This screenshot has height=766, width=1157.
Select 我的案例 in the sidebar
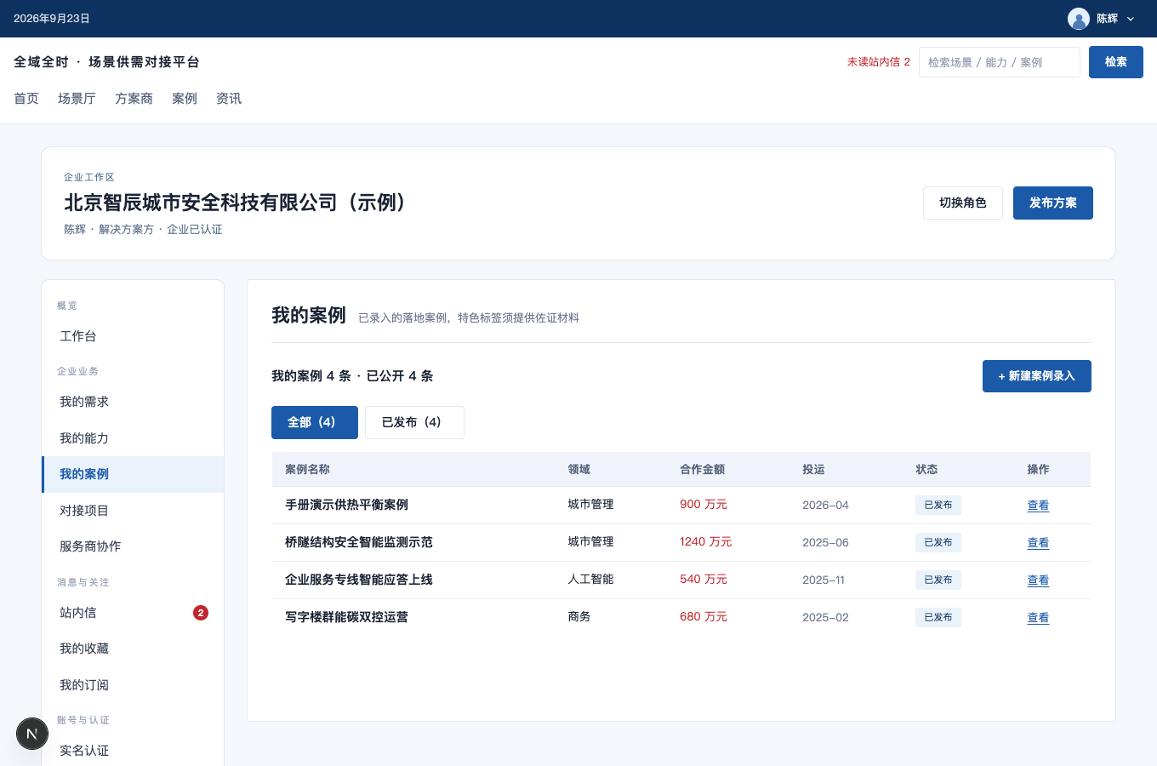[x=133, y=474]
